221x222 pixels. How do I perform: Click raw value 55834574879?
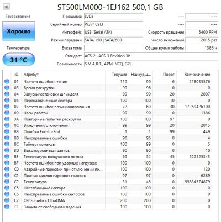point(197,182)
